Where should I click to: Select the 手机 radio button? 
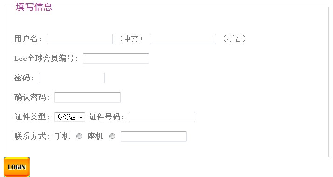[79, 136]
